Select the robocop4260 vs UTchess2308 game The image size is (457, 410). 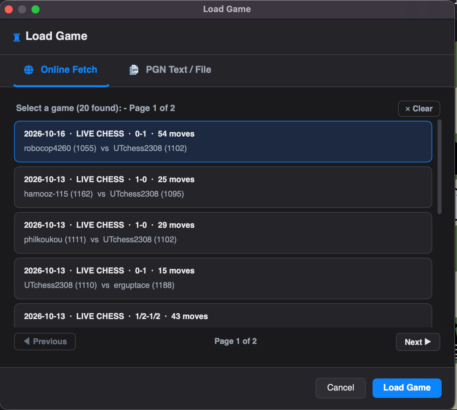[223, 142]
